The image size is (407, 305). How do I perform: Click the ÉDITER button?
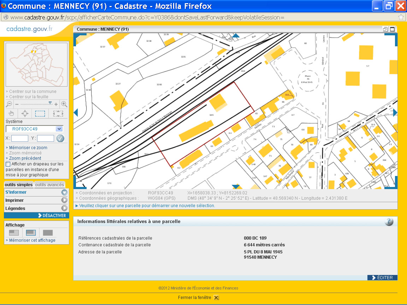pyautogui.click(x=382, y=278)
